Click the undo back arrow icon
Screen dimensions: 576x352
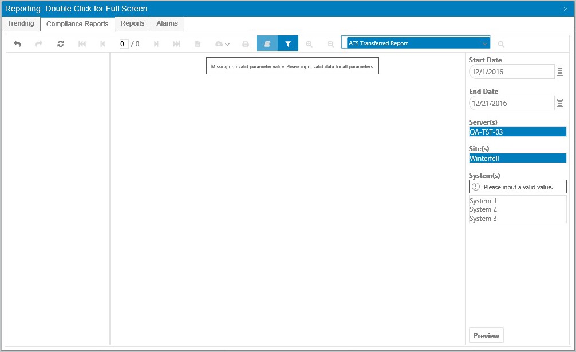pos(17,43)
